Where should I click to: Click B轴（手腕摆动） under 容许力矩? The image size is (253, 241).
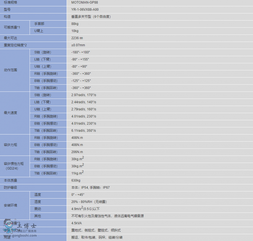tap(46, 145)
